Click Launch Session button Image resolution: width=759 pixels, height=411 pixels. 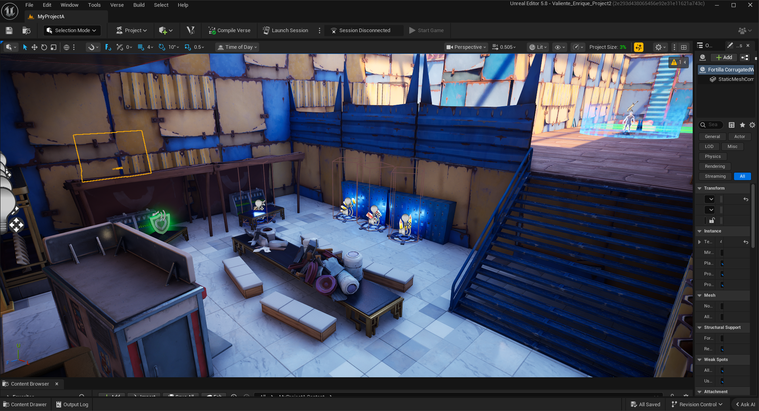pos(285,31)
